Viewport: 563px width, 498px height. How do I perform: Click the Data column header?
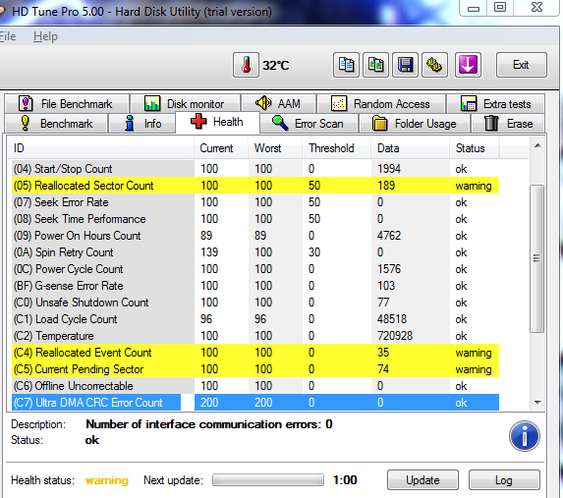point(410,148)
